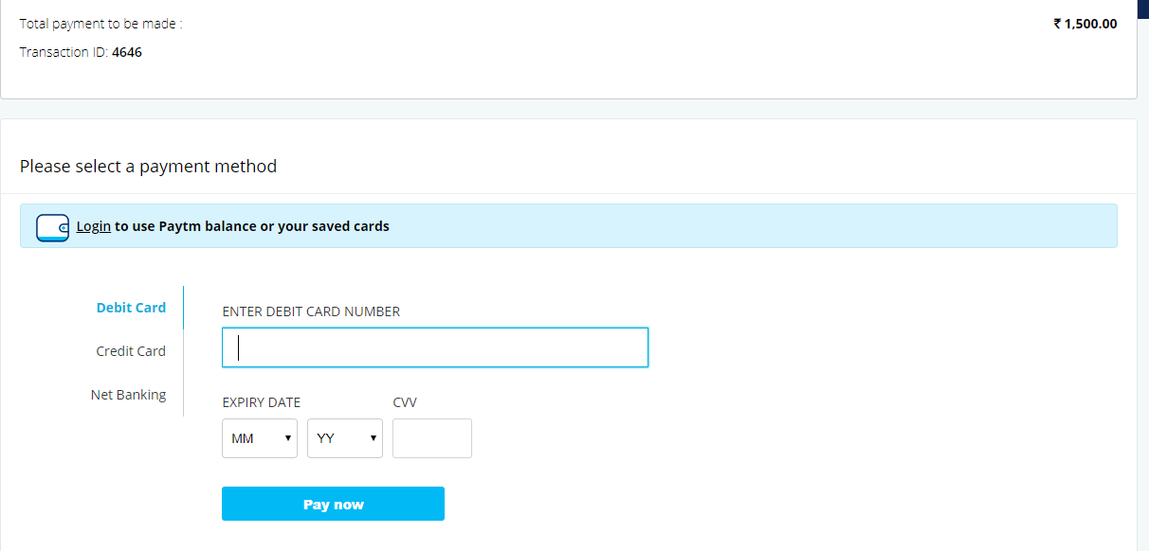Click the payment method heading text
Image resolution: width=1149 pixels, height=551 pixels.
click(148, 166)
